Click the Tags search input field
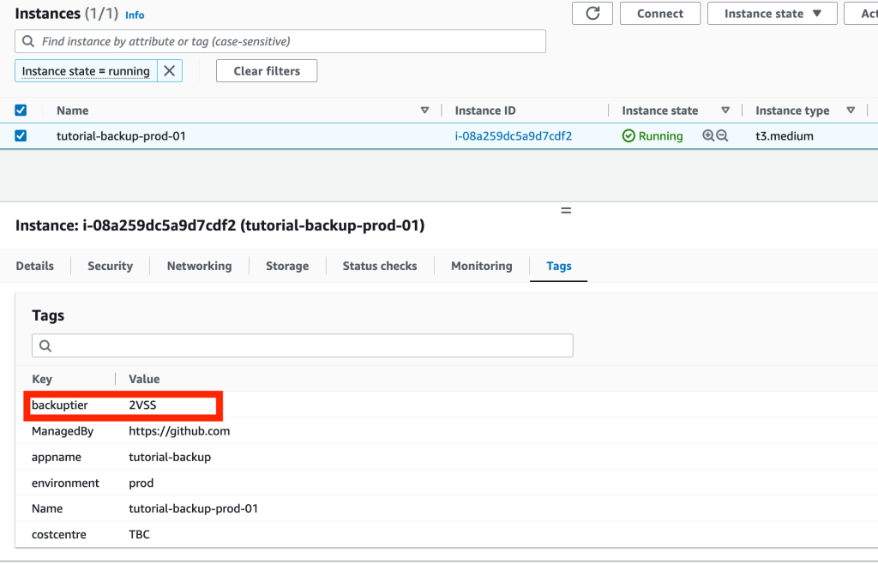Image resolution: width=878 pixels, height=564 pixels. [309, 345]
